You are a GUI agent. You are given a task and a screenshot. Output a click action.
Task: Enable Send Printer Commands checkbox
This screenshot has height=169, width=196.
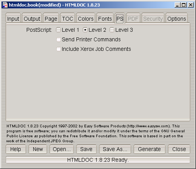click(x=58, y=39)
